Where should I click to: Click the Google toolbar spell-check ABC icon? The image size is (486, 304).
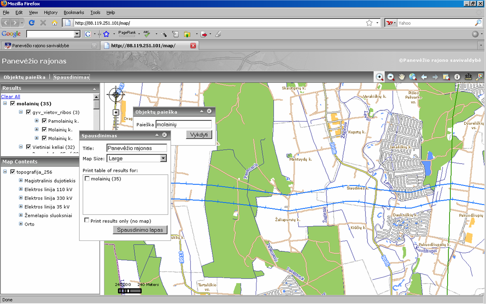tap(147, 34)
